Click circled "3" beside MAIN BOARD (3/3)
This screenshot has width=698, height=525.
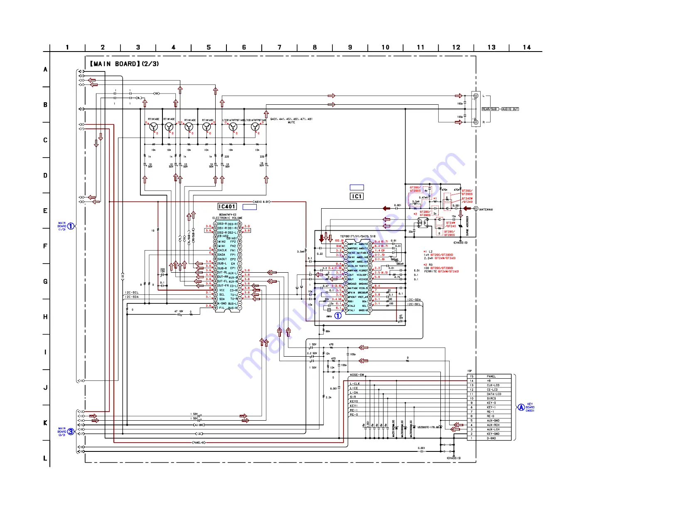(71, 431)
